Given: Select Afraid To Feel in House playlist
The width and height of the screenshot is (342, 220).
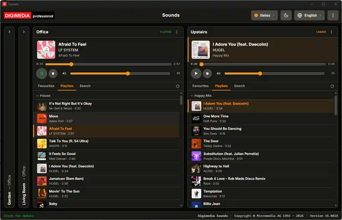Looking at the screenshot, I should [106, 131].
